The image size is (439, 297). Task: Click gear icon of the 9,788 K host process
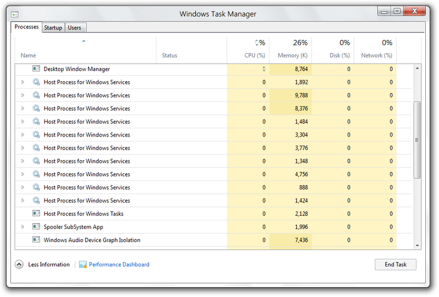(x=36, y=95)
